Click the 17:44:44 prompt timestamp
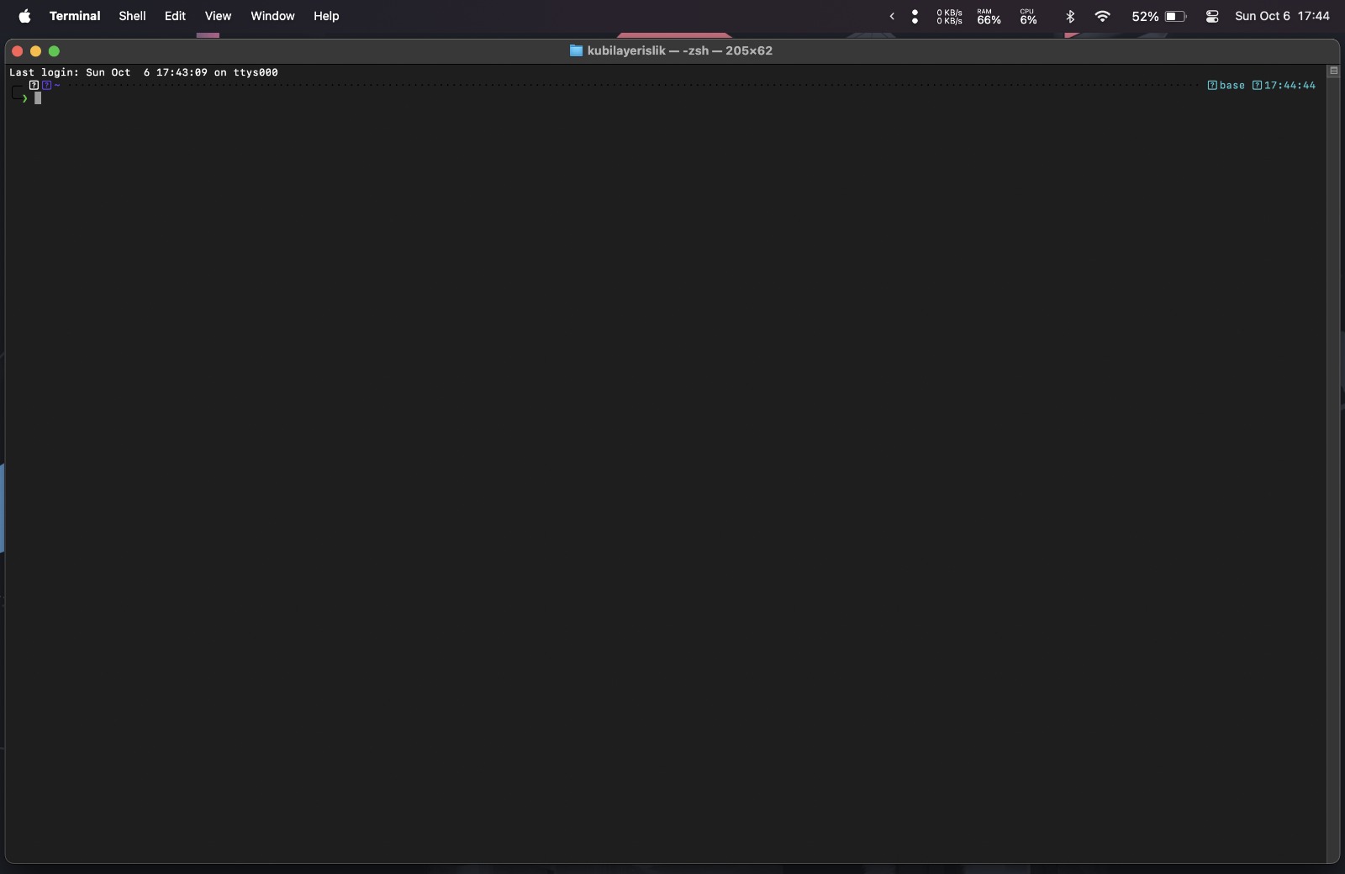The image size is (1345, 874). coord(1290,85)
